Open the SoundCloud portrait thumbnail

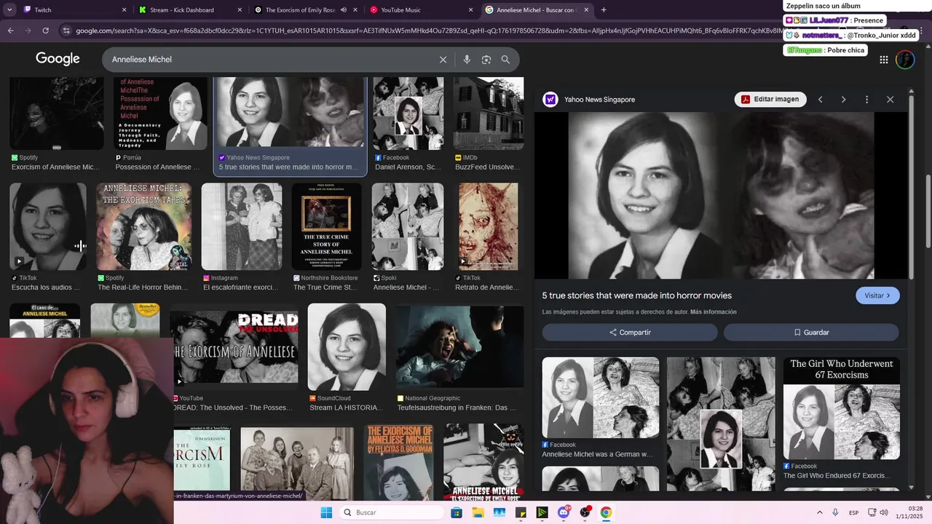(347, 347)
